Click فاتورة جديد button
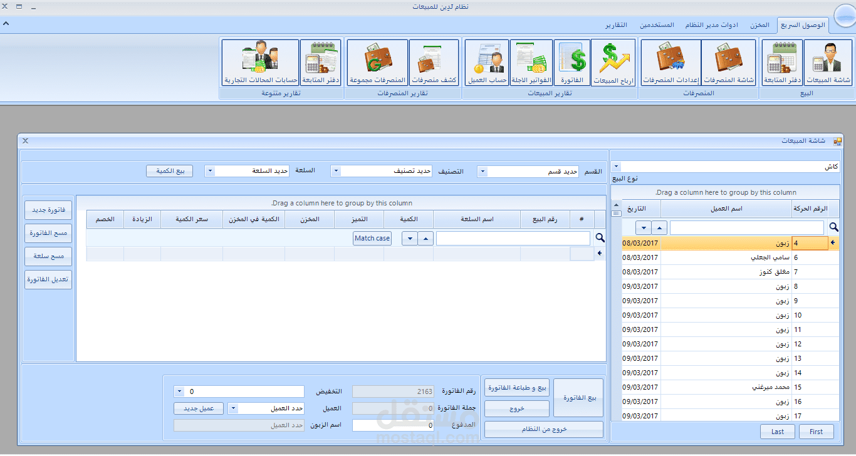 click(x=48, y=210)
